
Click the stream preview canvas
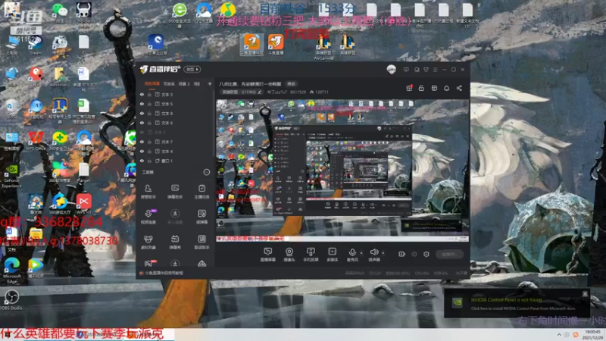pyautogui.click(x=342, y=170)
